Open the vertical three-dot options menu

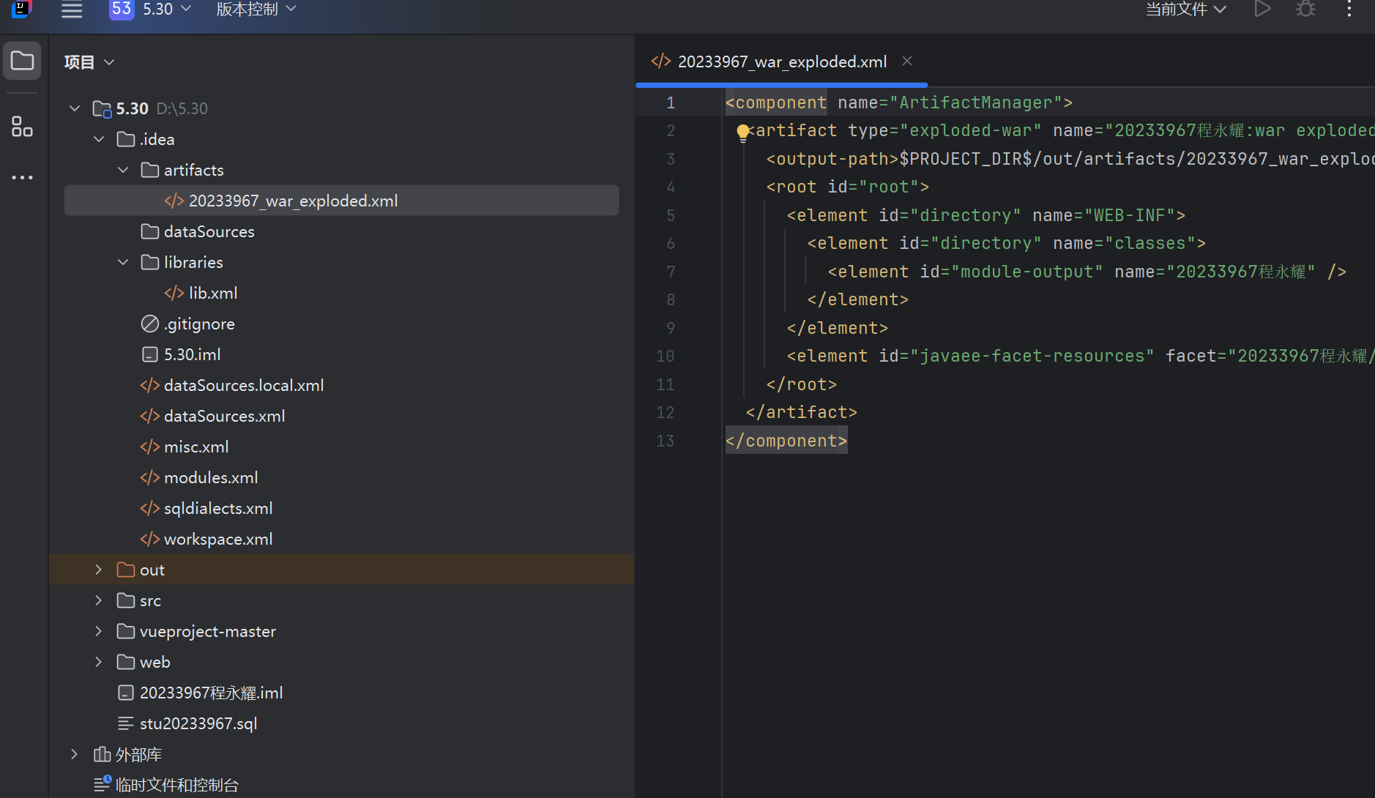pos(1349,9)
